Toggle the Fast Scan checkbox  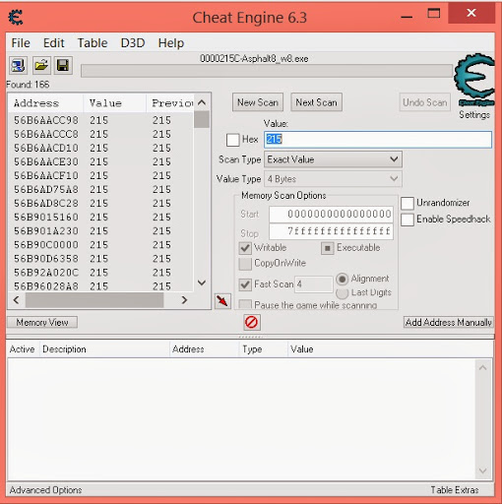click(245, 284)
